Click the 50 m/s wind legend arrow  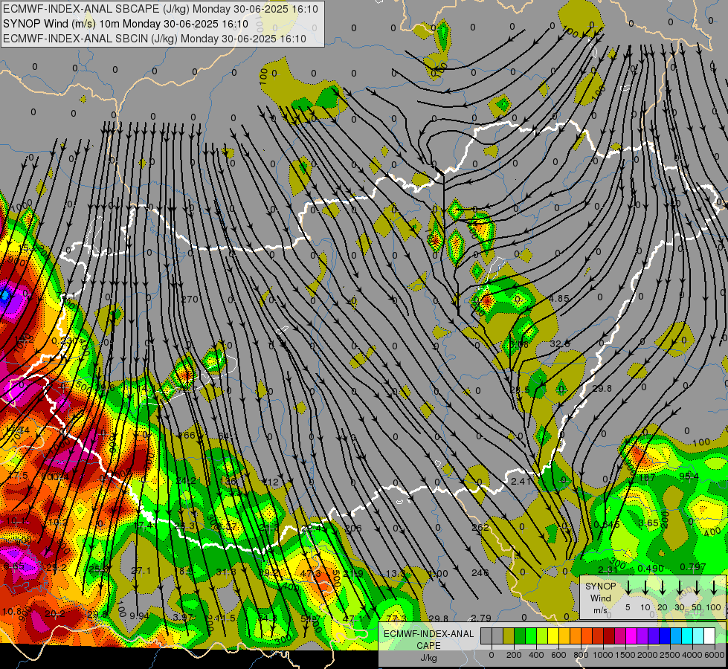(697, 587)
